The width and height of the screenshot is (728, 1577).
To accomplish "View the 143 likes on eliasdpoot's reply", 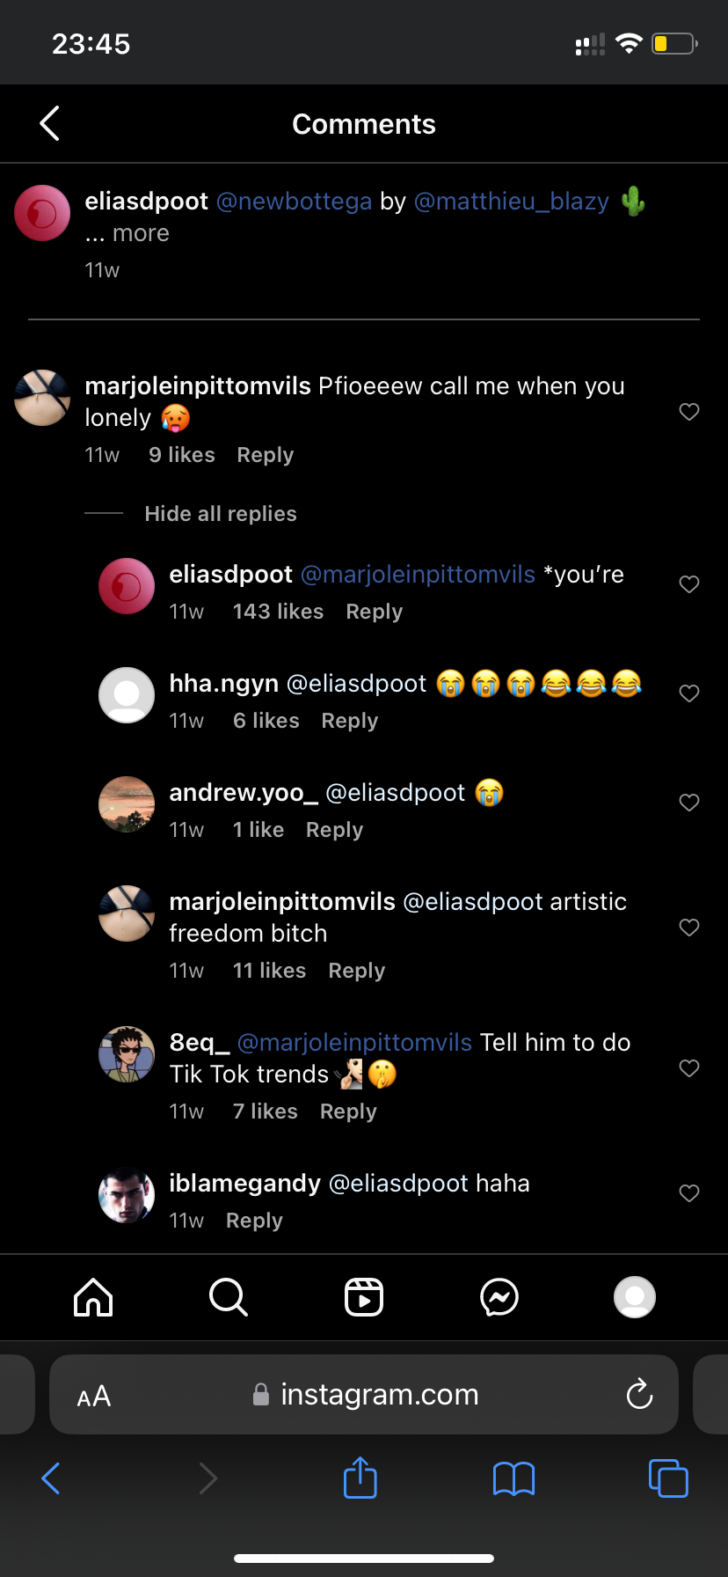I will [278, 612].
